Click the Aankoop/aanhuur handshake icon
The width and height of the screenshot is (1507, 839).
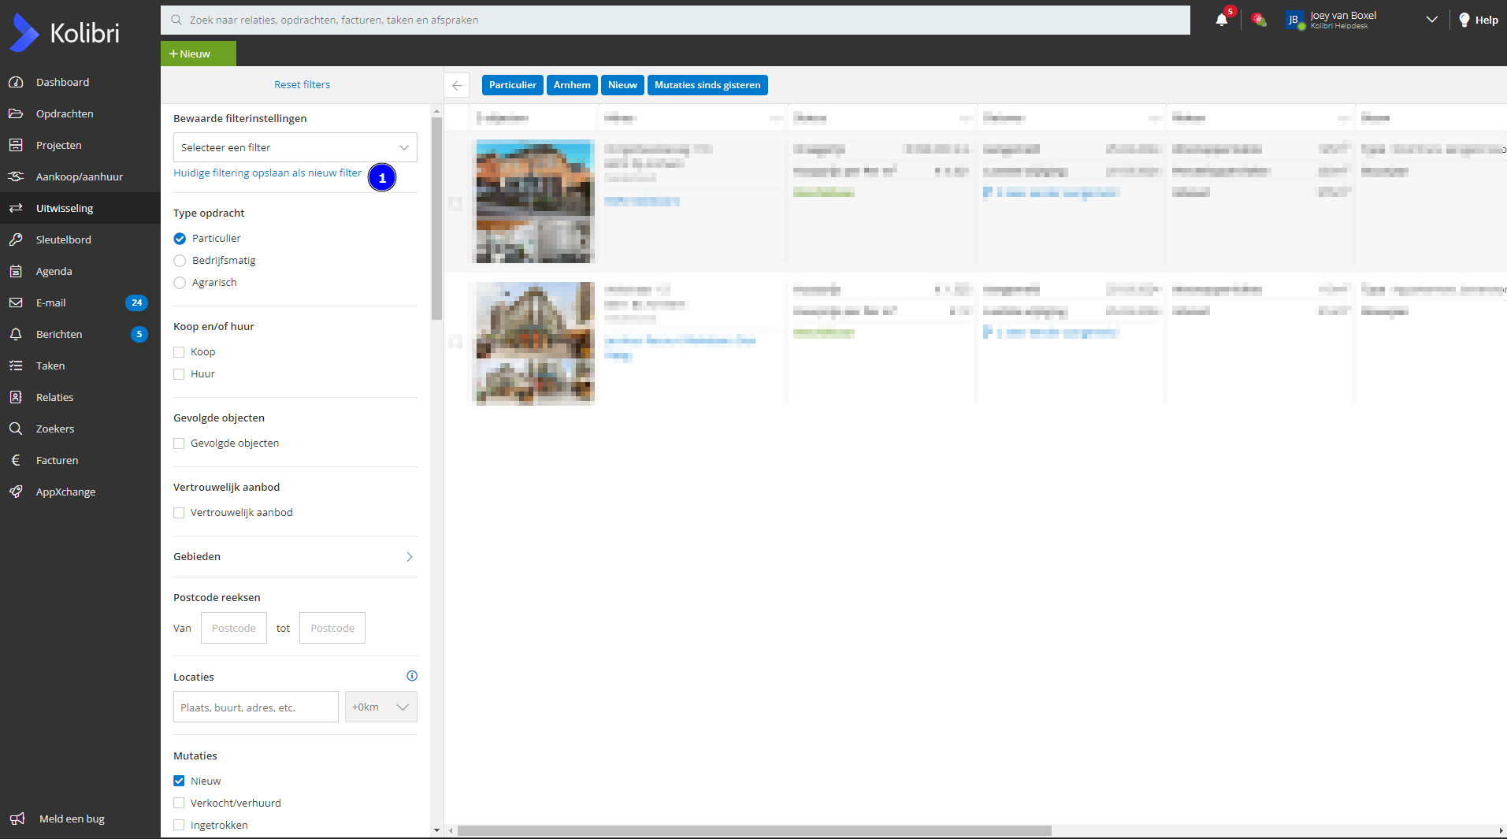[16, 176]
